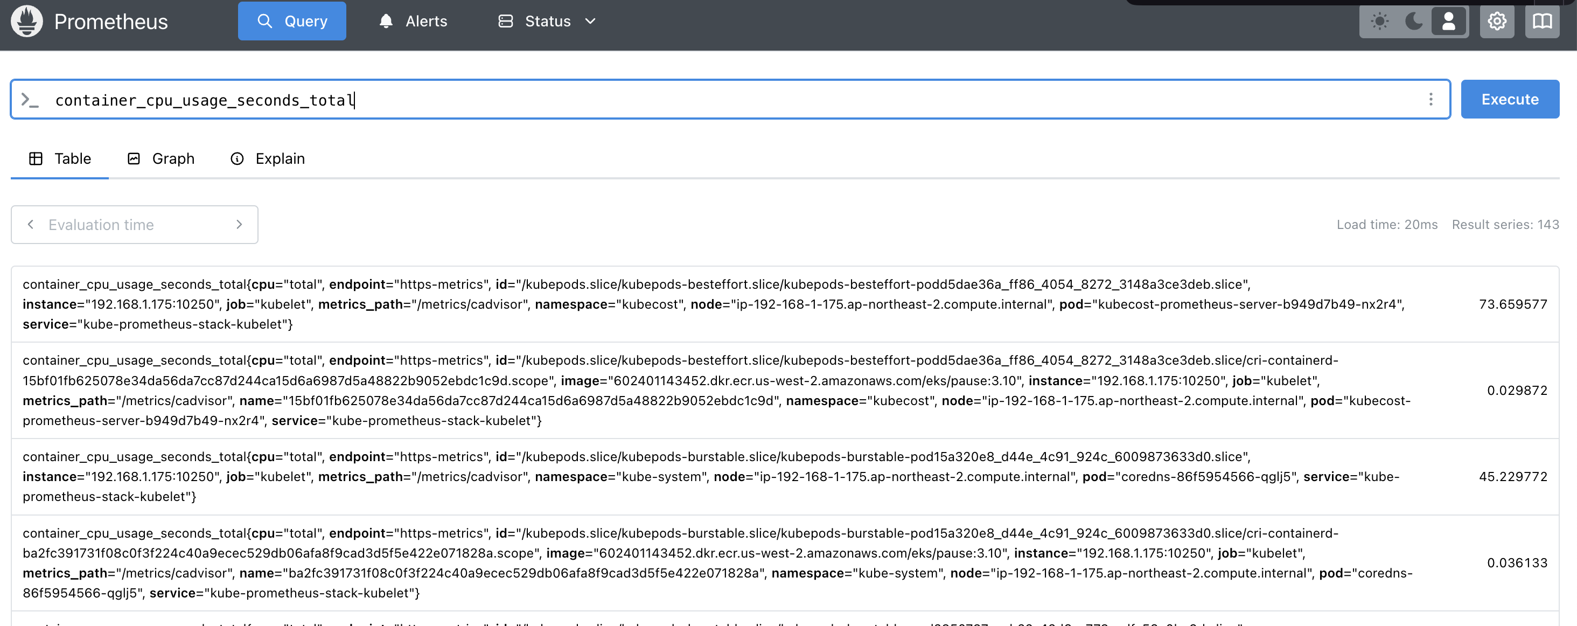Image resolution: width=1577 pixels, height=626 pixels.
Task: Step evaluation time forward chevron
Action: (239, 225)
